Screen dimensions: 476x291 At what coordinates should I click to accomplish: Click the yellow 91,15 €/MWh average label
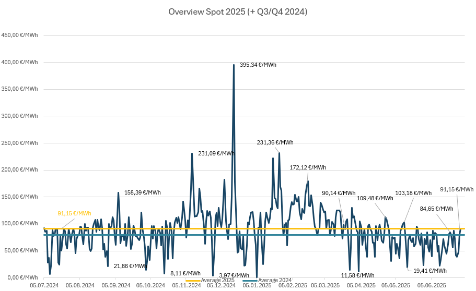click(x=74, y=213)
